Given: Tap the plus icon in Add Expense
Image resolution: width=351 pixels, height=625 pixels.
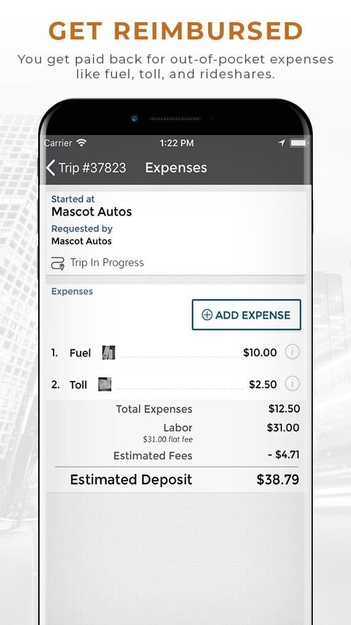Looking at the screenshot, I should (207, 315).
